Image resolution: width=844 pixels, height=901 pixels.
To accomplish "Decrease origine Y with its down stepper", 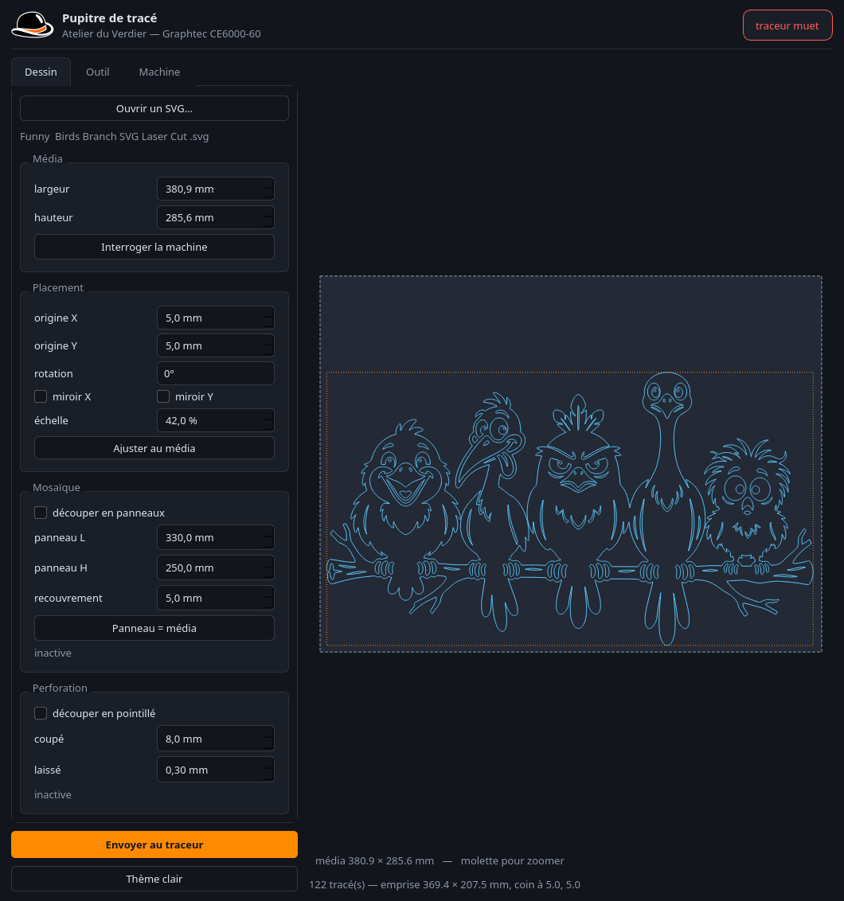I will click(268, 351).
